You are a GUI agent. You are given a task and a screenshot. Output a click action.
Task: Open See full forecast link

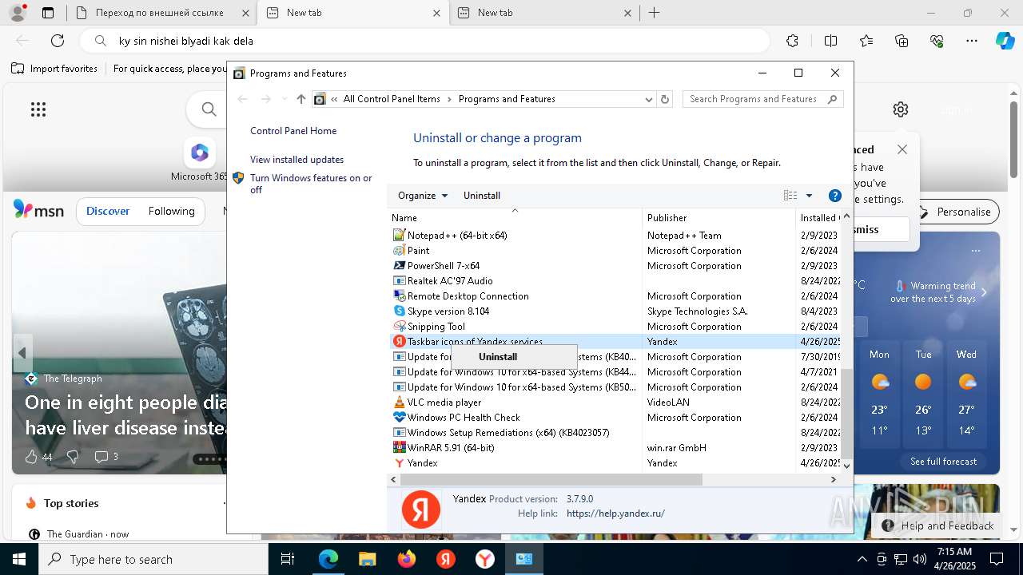943,461
